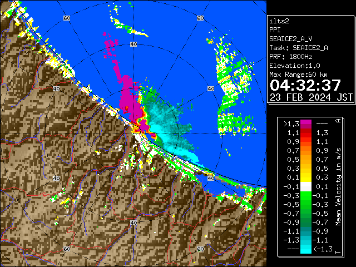Click the '23 FEB 2024 JST' date
Screen dimensions: 356x267
coord(311,97)
